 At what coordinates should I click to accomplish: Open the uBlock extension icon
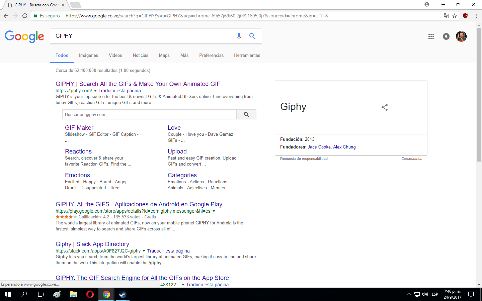[465, 16]
